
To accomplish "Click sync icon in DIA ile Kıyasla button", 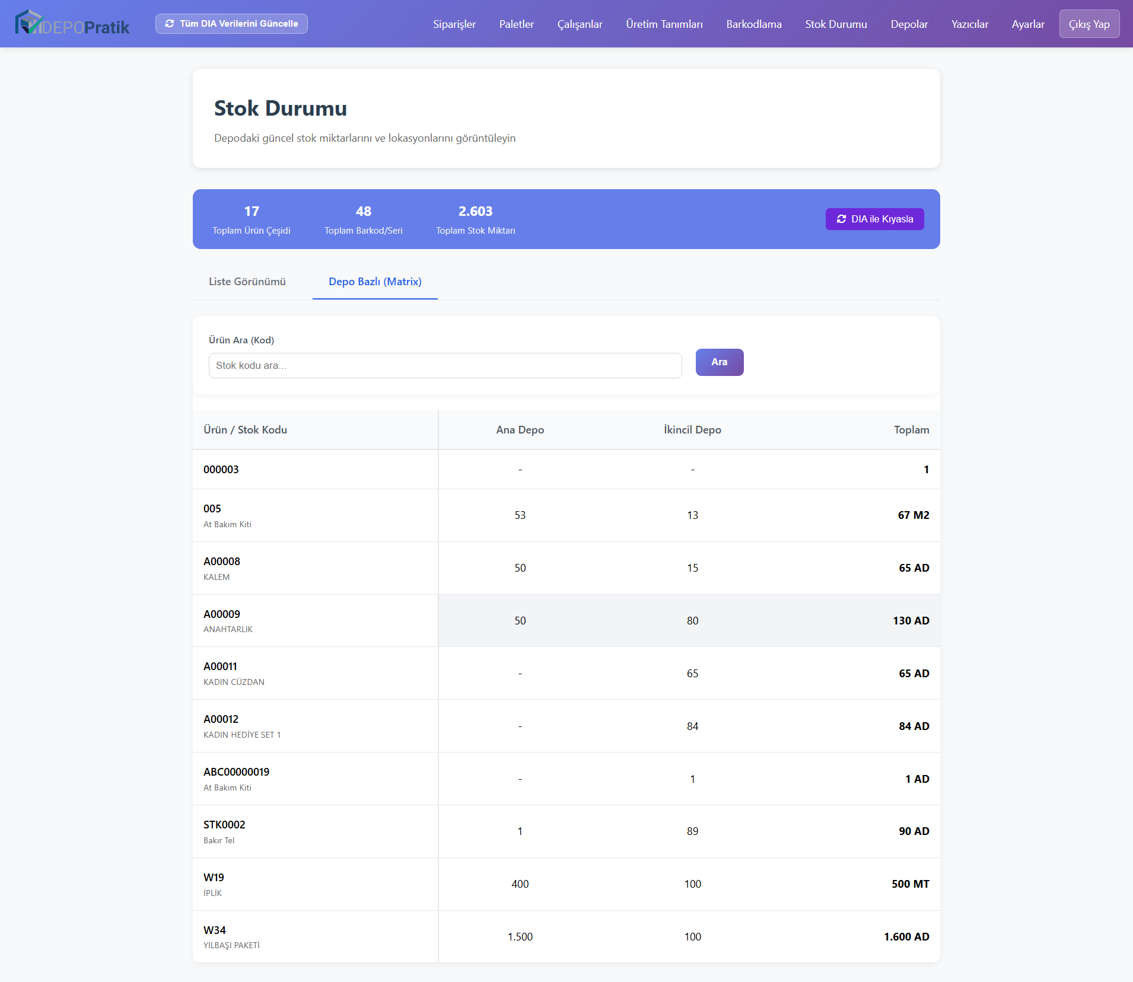I will click(x=841, y=219).
